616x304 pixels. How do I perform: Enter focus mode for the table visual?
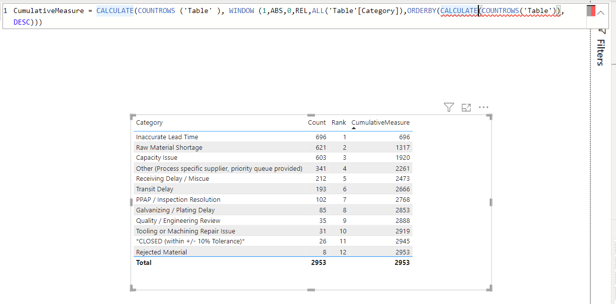click(x=466, y=107)
